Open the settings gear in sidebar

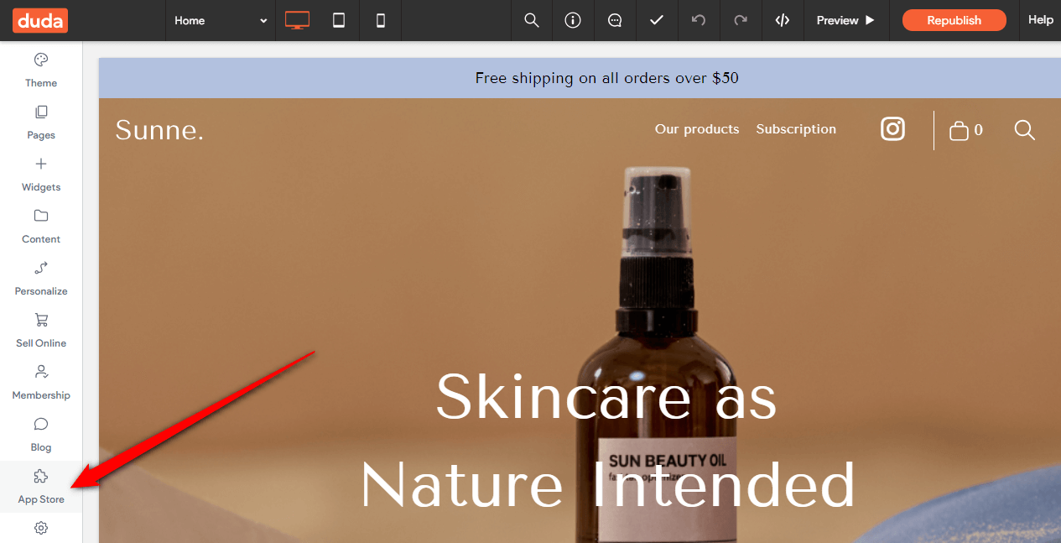click(x=41, y=528)
